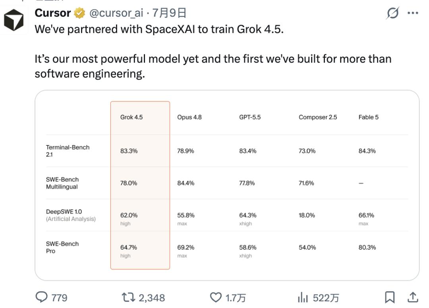Click the Cursor display name
This screenshot has height=308, width=429.
[x=53, y=13]
